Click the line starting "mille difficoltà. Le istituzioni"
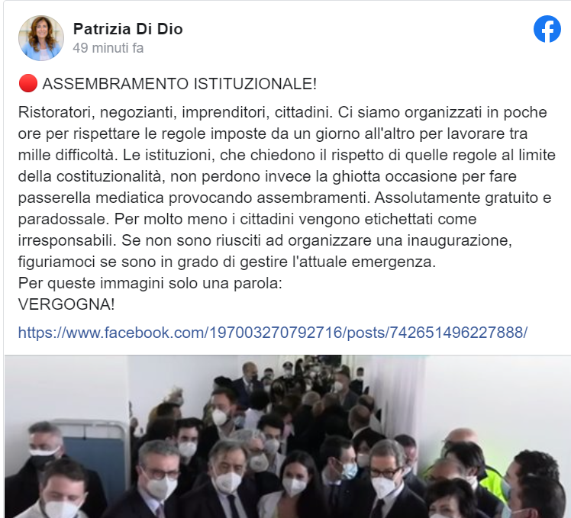The width and height of the screenshot is (571, 518). coord(286,156)
